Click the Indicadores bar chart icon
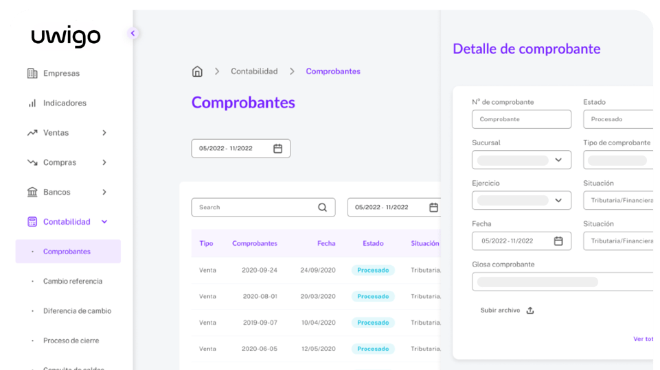The image size is (660, 370). (x=32, y=103)
